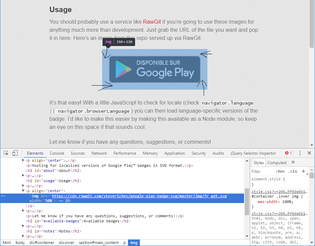Click the styles Filter input field
Viewport: 315px width, 246px height.
262,172
